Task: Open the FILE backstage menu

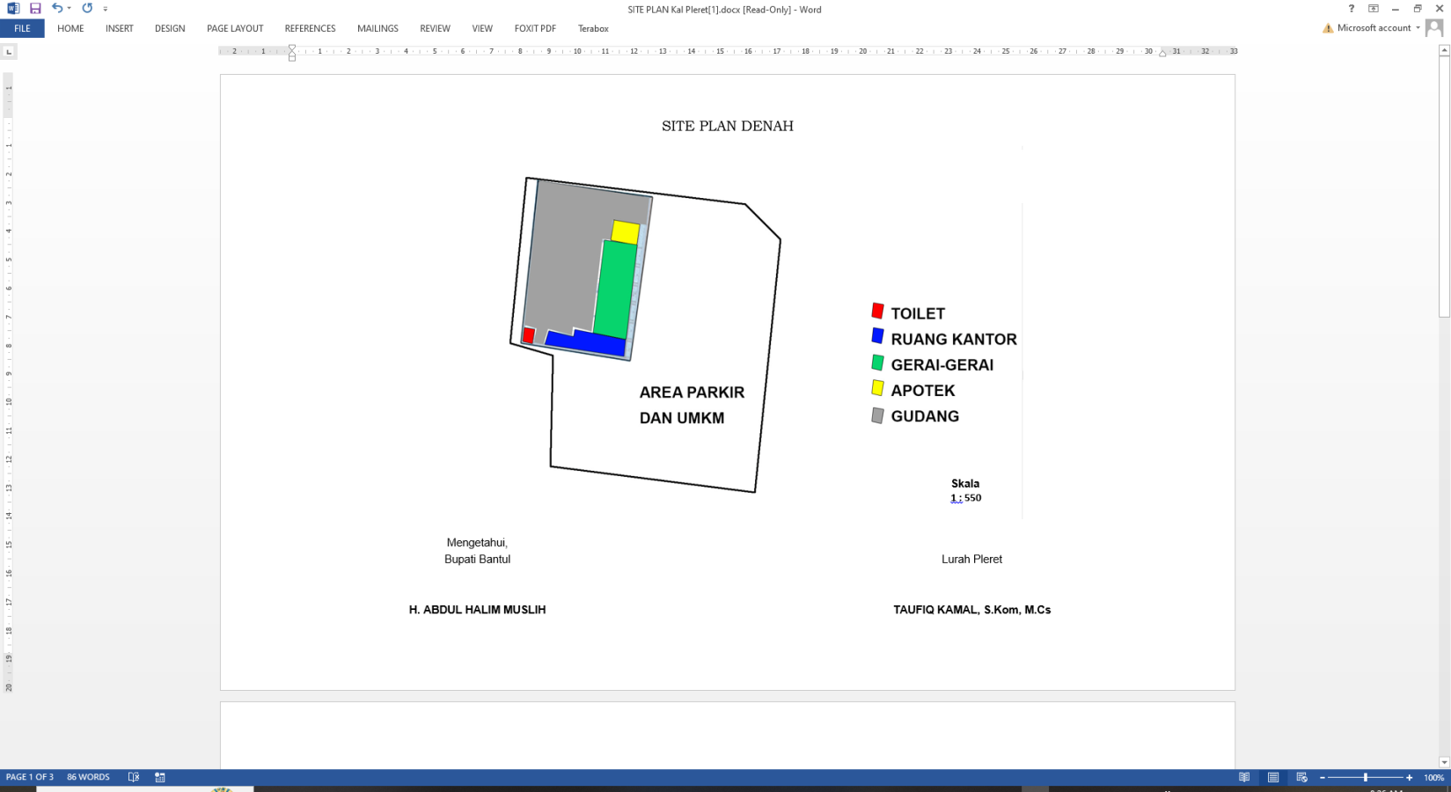Action: click(22, 28)
